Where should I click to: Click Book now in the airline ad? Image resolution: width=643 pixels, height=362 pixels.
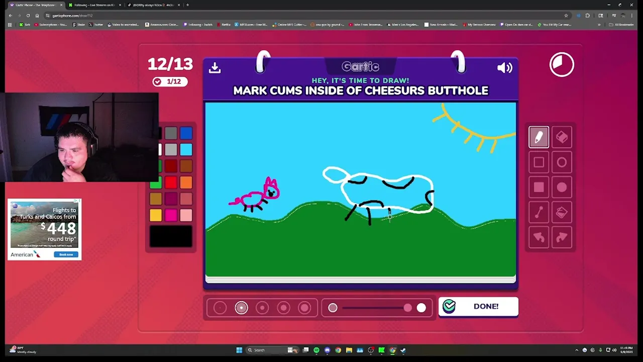pos(66,254)
